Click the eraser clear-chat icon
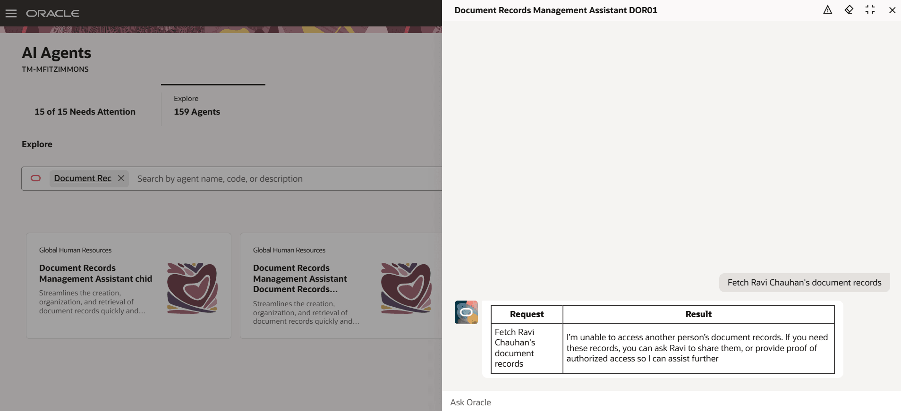This screenshot has width=901, height=411. tap(849, 10)
